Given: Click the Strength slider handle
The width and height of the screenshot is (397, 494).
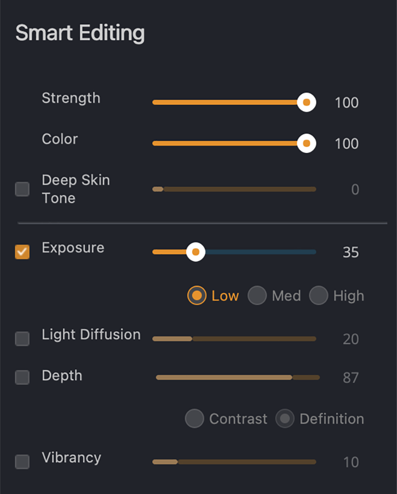Looking at the screenshot, I should tap(307, 102).
